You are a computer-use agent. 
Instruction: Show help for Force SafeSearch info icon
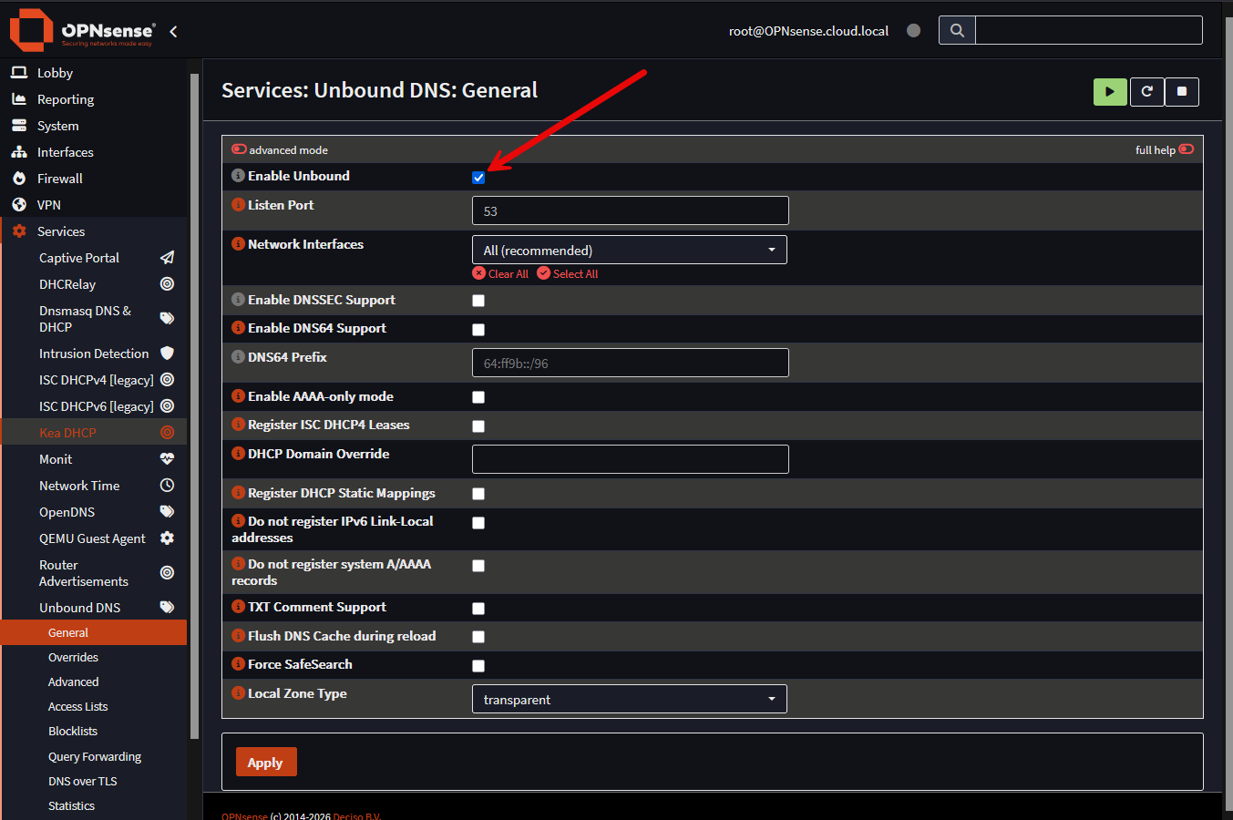(x=238, y=664)
